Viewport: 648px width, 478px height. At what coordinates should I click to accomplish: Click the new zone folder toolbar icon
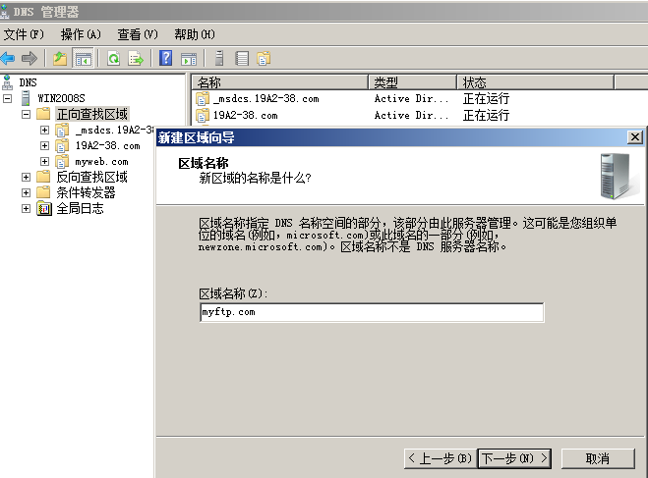coord(264,58)
